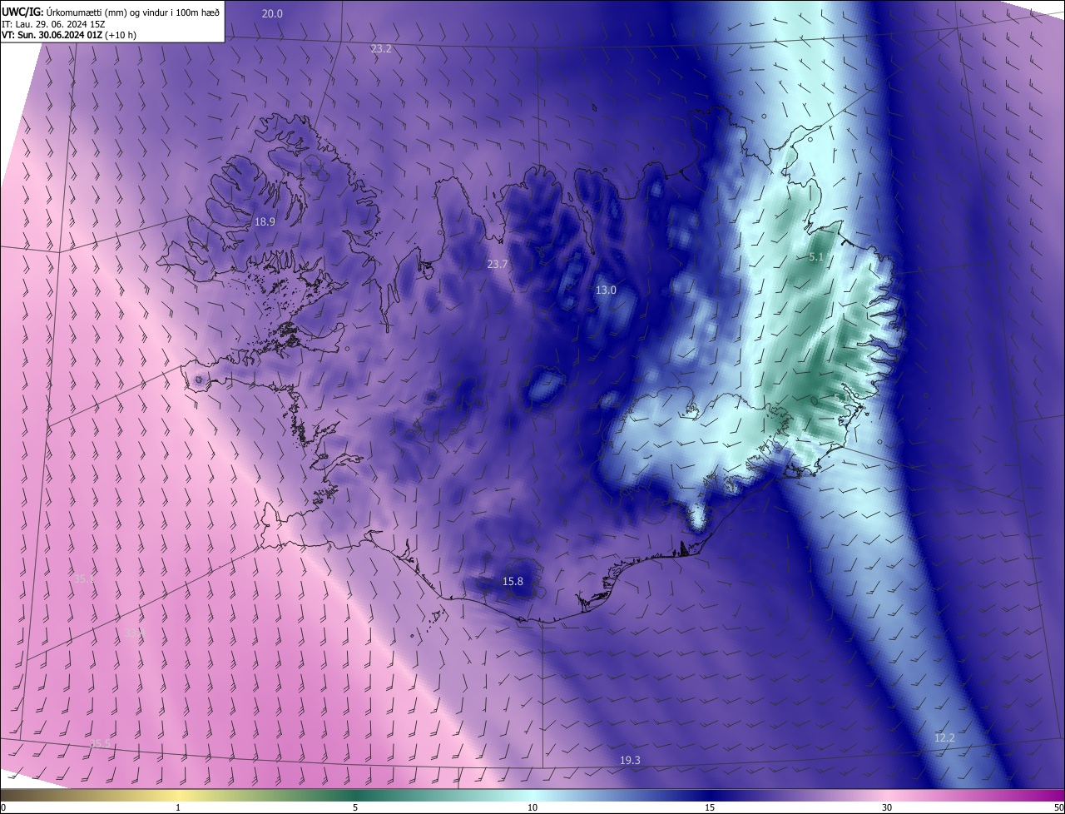
Task: Click the 18.9 value over the Westfjords
Action: click(x=265, y=221)
